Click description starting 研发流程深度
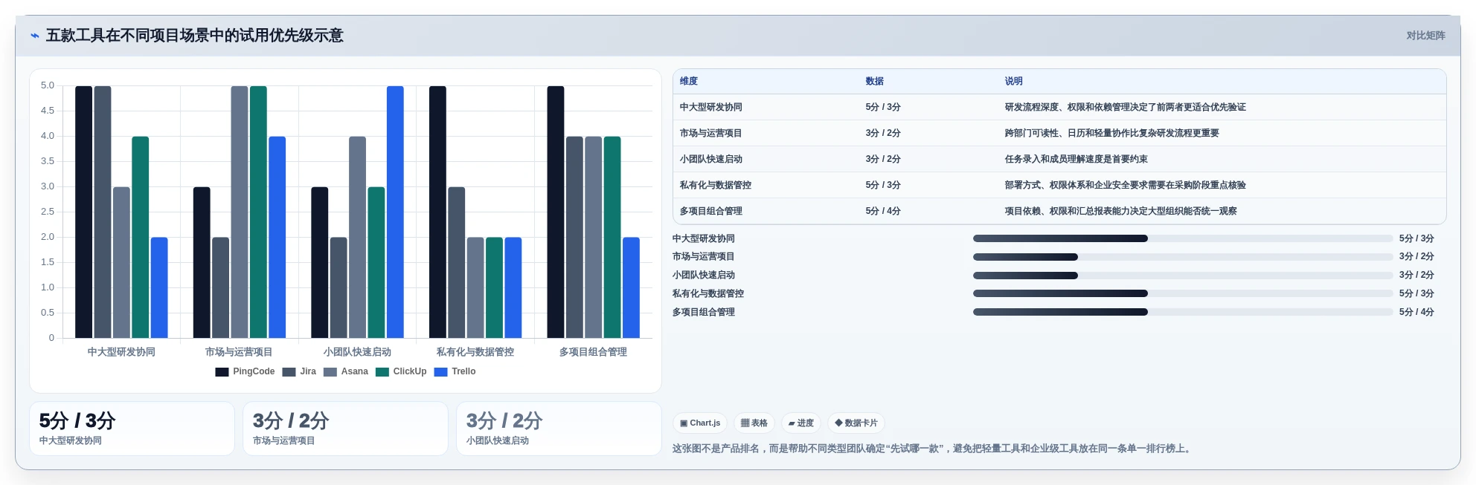 click(x=1126, y=108)
